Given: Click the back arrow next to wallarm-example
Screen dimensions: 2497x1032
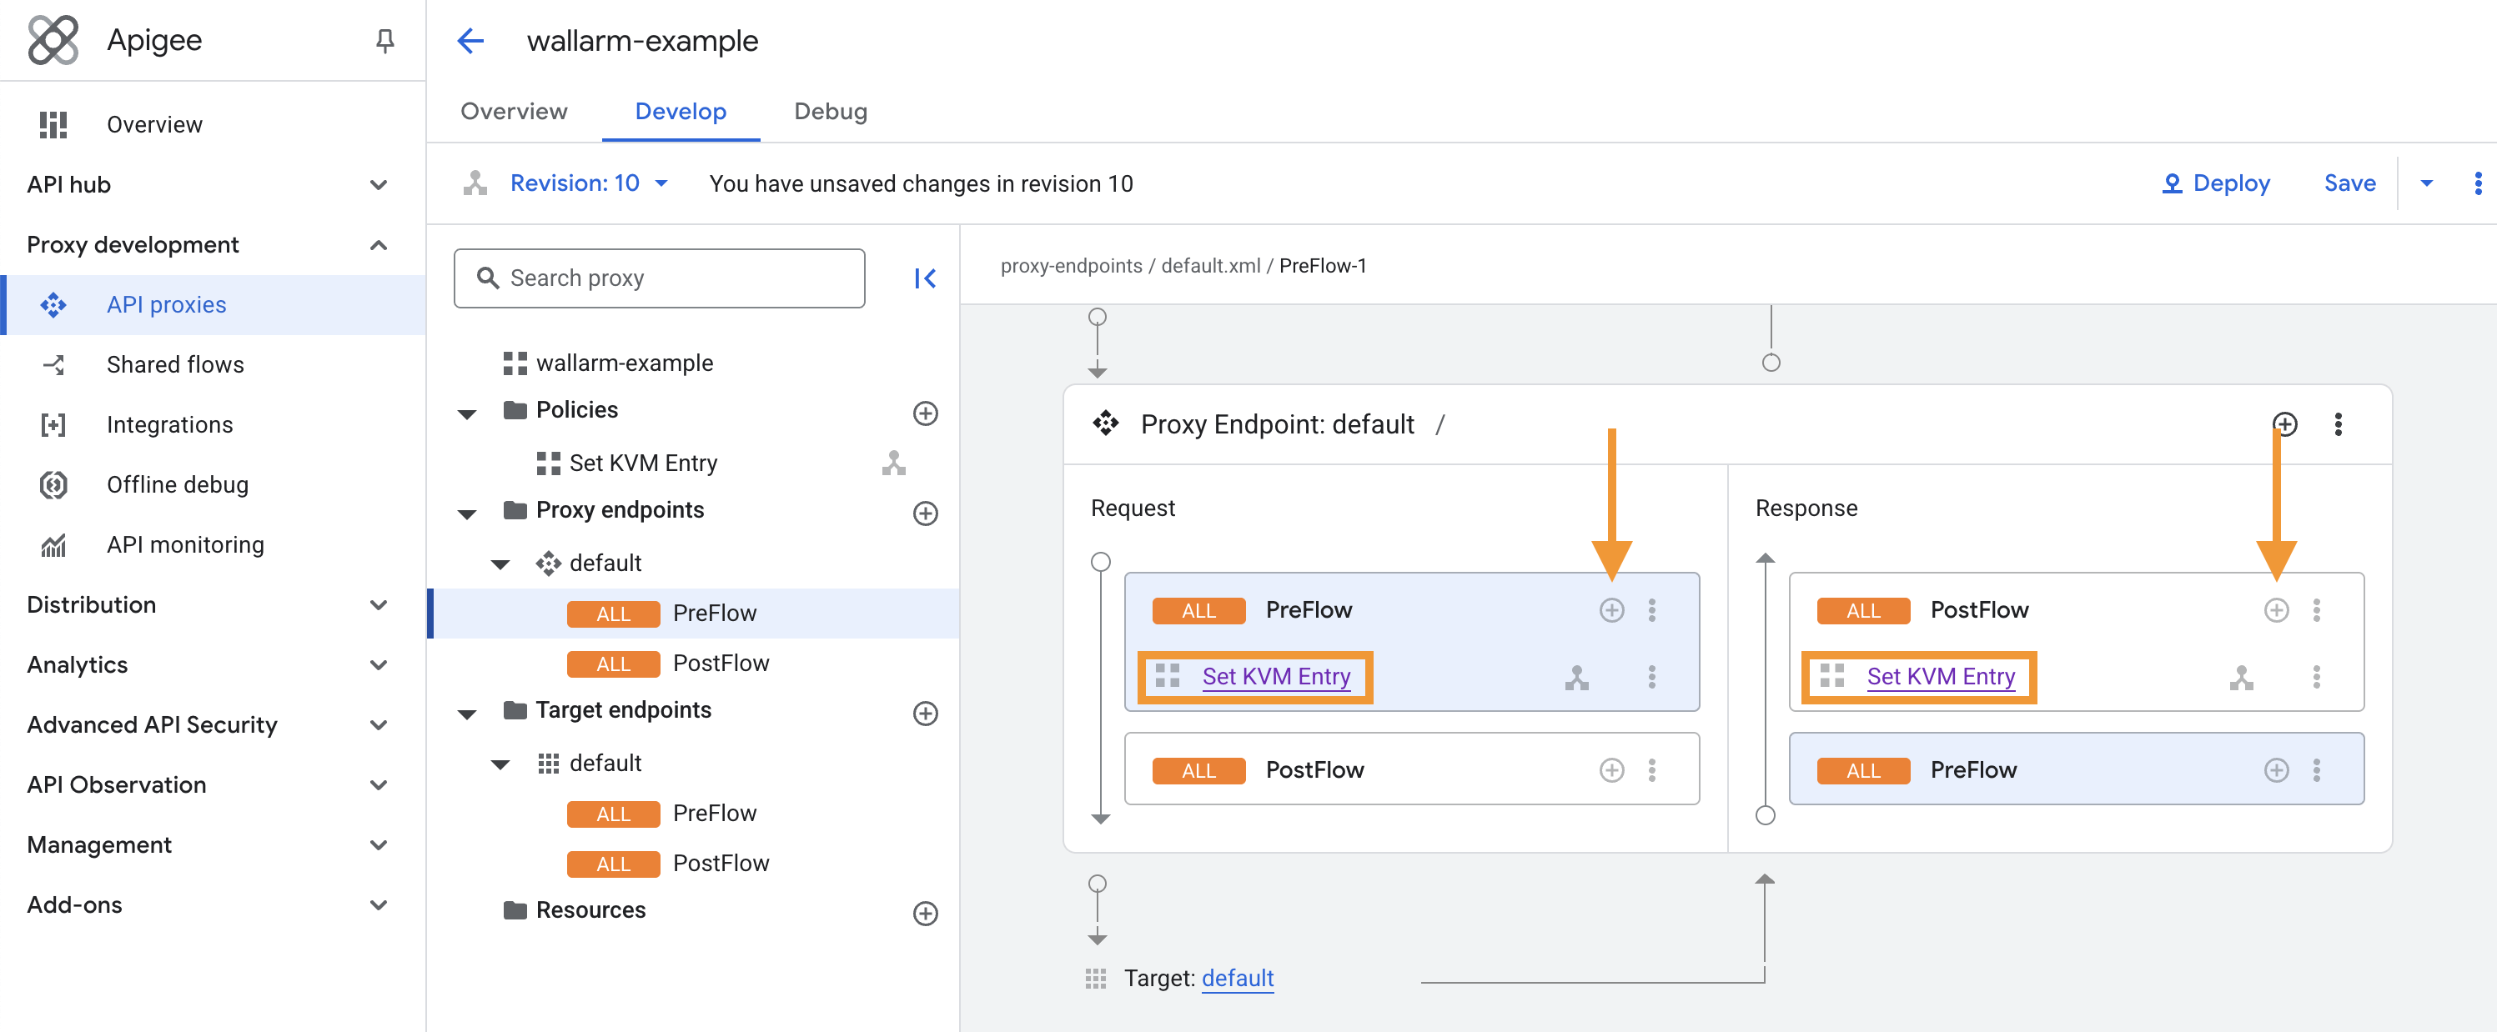Looking at the screenshot, I should pos(470,41).
